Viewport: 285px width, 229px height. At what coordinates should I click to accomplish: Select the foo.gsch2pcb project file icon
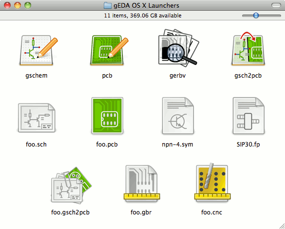click(x=71, y=185)
